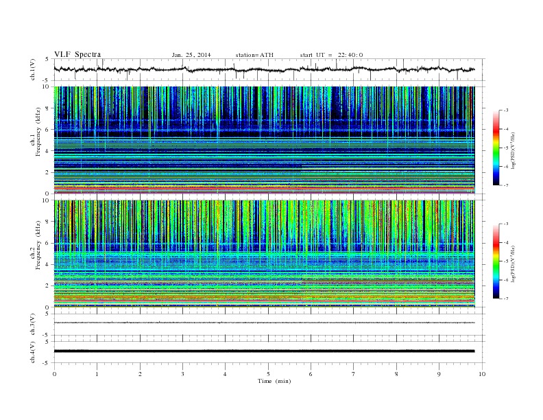Click the ch.1 color scale bar
This screenshot has height=420, width=543.
pos(496,148)
